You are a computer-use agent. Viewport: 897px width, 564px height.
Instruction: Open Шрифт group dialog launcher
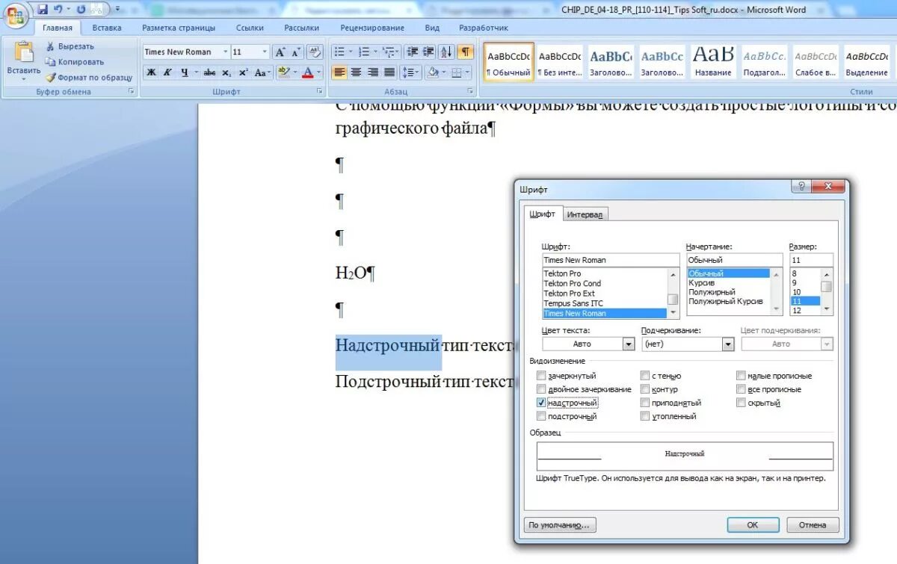point(321,91)
